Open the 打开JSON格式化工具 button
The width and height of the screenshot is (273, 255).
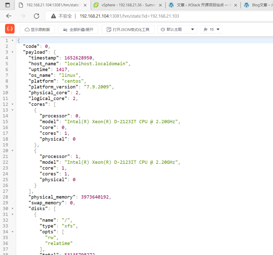click(x=128, y=29)
